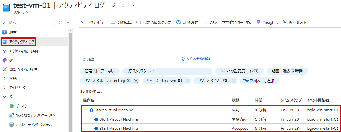Image resolution: width=341 pixels, height=132 pixels.
Task: Sort by 時間 column header
Action: [259, 100]
